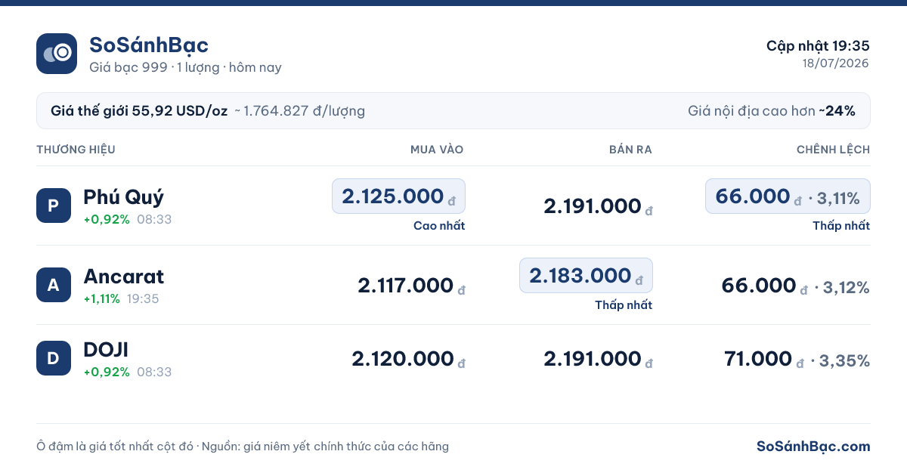Open the Ancarat brand name

pyautogui.click(x=124, y=276)
